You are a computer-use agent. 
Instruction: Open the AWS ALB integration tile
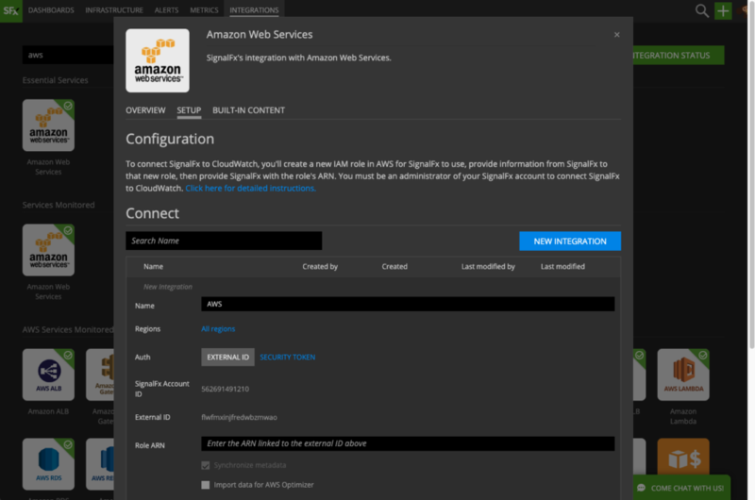point(48,375)
